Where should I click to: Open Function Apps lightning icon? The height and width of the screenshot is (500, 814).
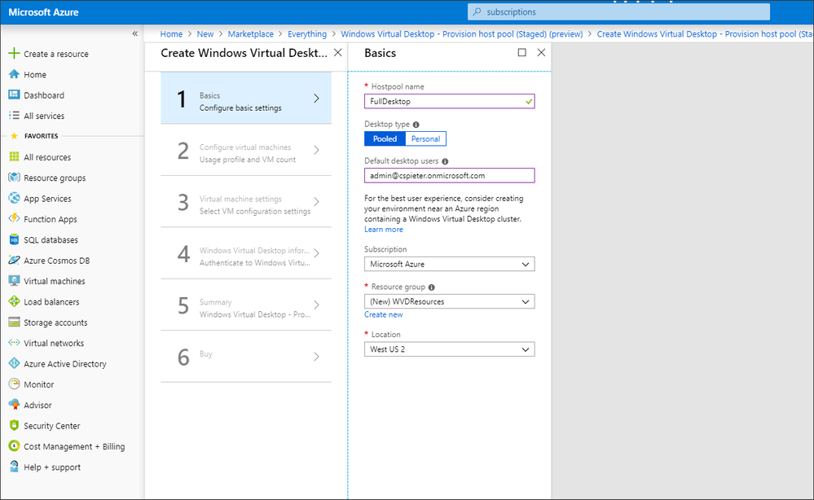coord(14,219)
